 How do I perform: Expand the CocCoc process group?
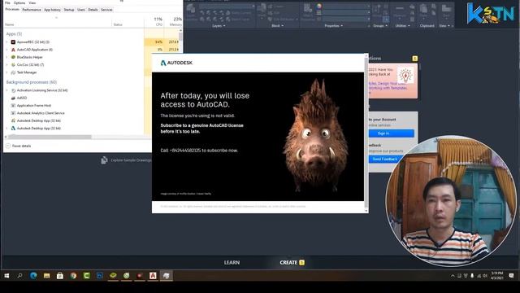[x=6, y=65]
